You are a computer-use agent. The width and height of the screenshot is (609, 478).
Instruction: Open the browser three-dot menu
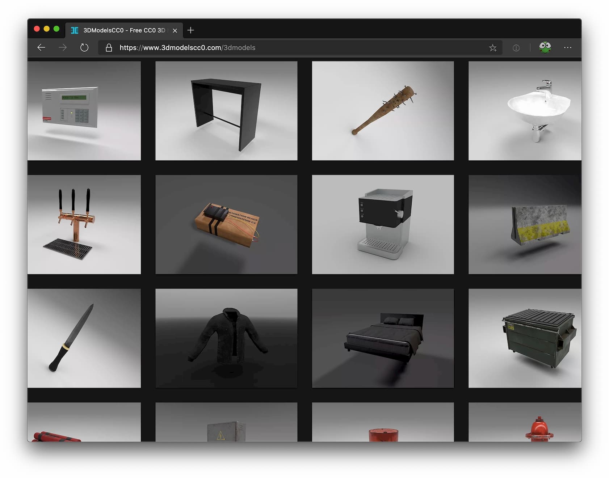[567, 47]
